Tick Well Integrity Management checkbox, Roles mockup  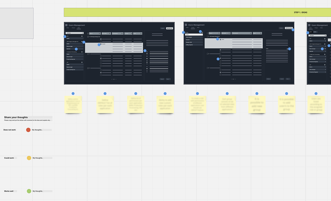(88, 37)
